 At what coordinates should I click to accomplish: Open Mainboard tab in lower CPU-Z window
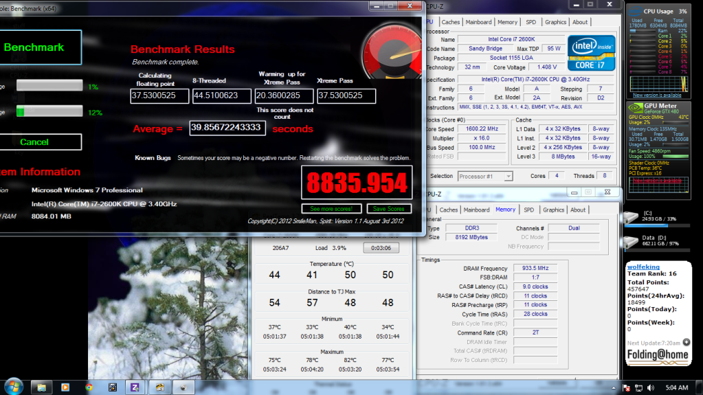477,210
